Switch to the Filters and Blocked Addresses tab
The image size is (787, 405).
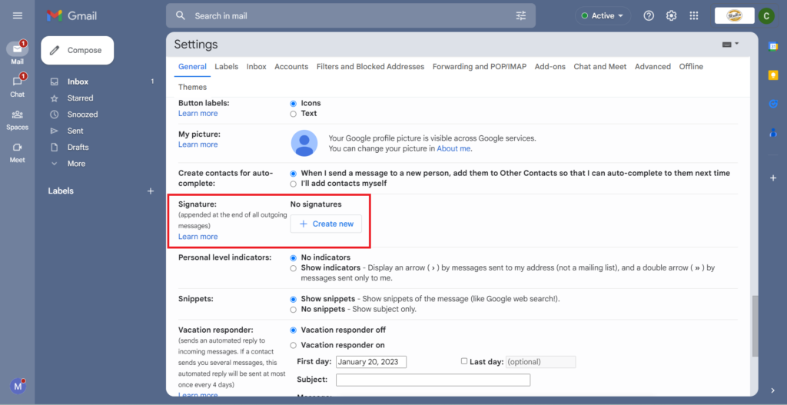tap(370, 67)
